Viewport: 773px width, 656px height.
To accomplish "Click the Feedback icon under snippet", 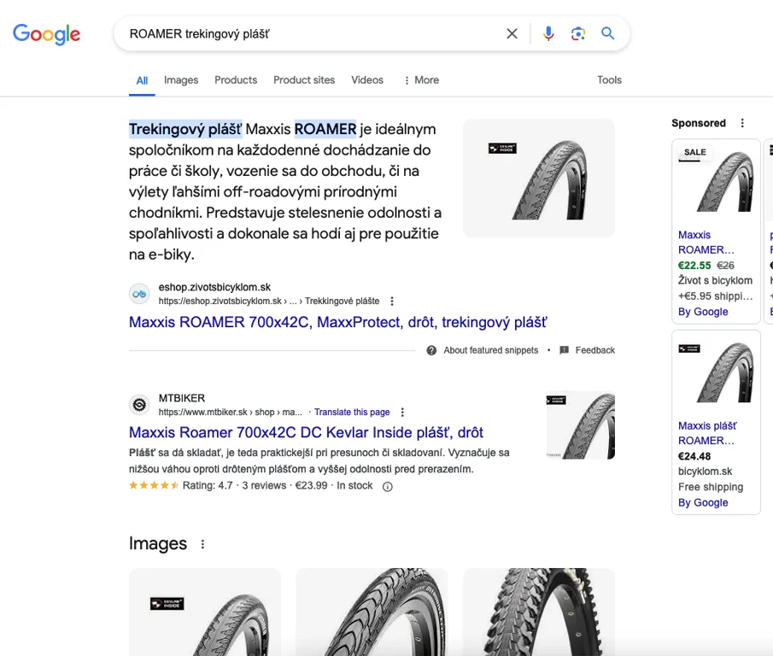I will pos(564,350).
